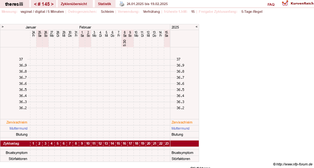
Task: Click the right Brustsymptom row label
Action: pos(182,153)
